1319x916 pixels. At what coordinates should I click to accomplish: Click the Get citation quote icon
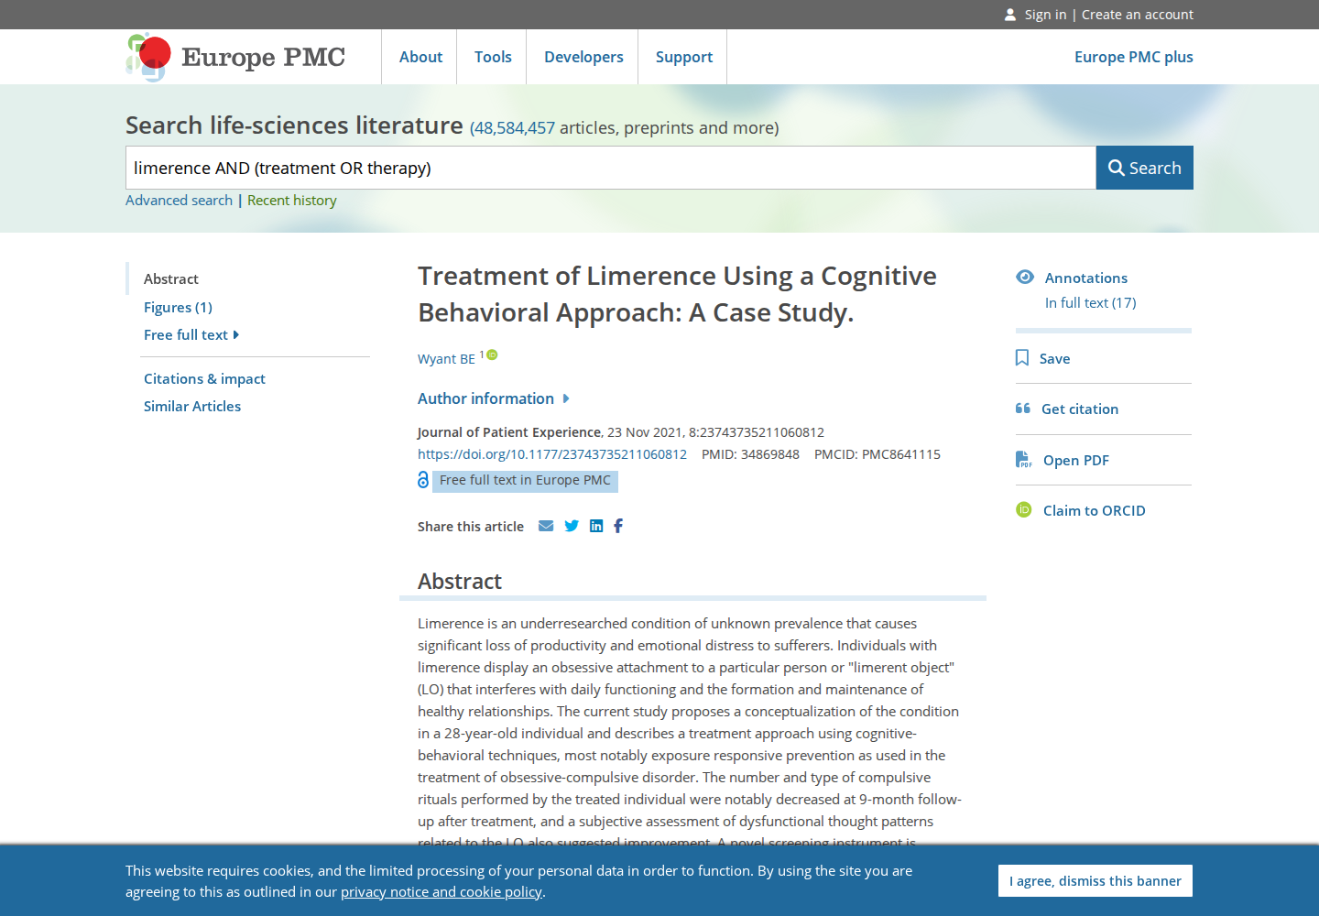tap(1023, 409)
